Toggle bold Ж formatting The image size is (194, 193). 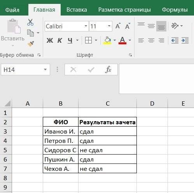(50, 40)
